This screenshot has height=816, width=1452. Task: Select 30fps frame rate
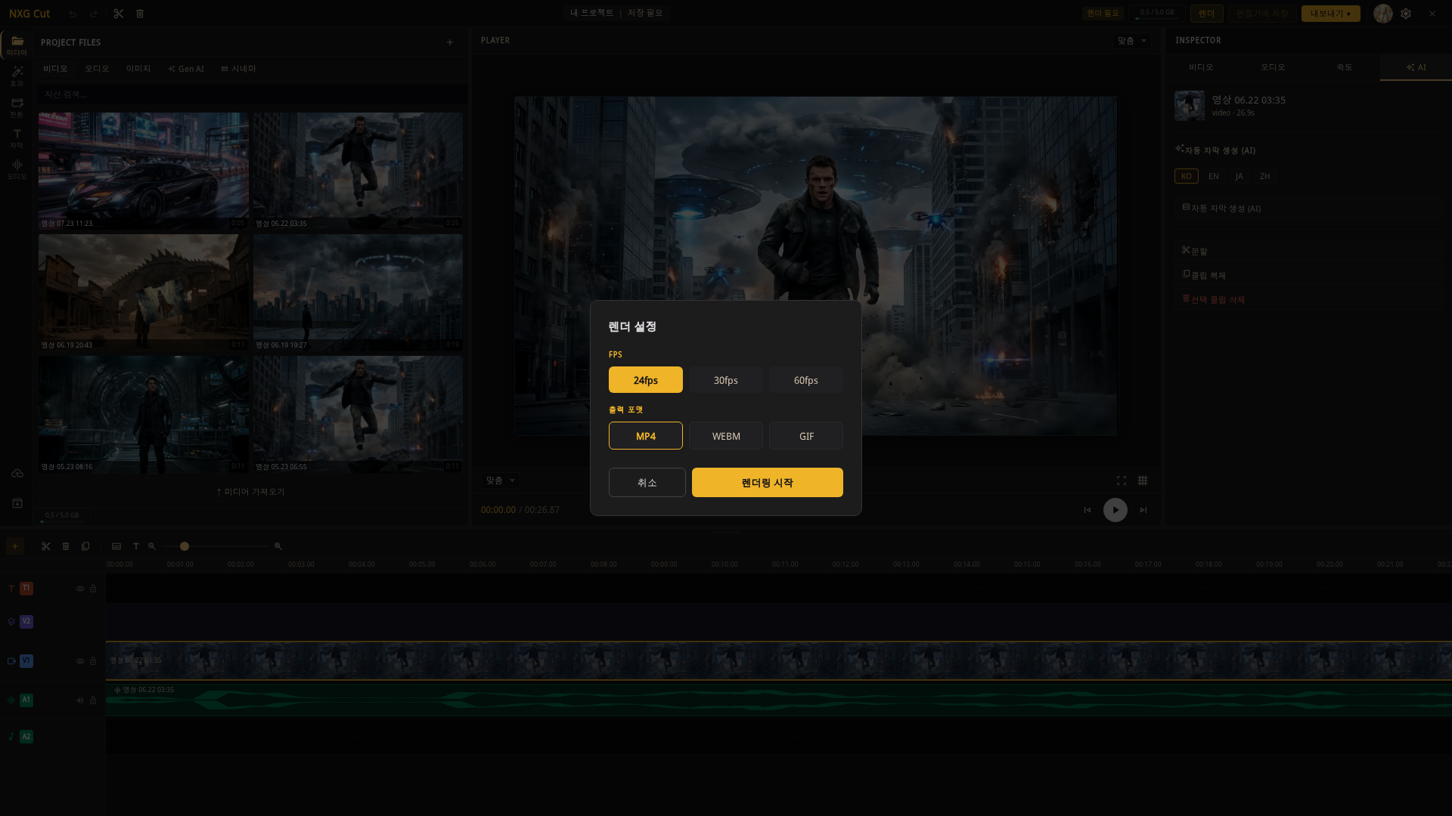point(726,380)
